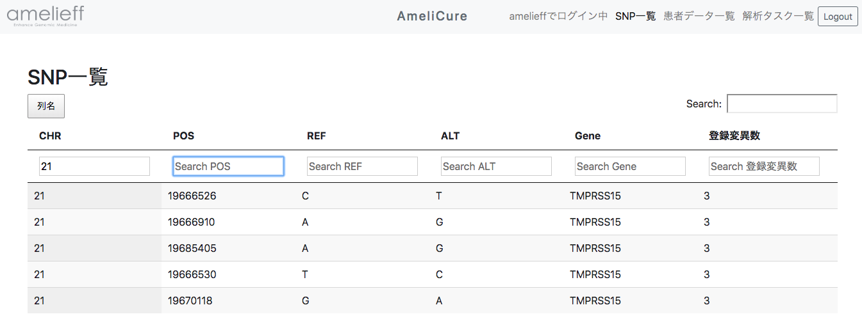Click the amelieff logo
The image size is (862, 328).
46,16
